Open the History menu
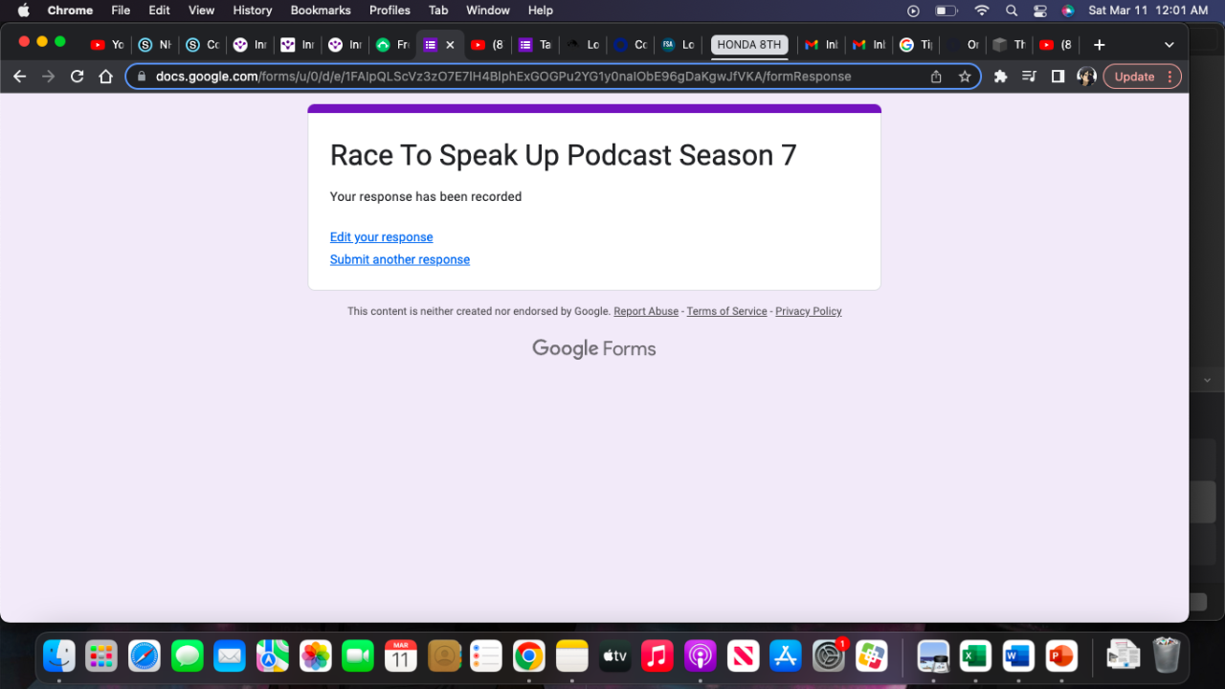The width and height of the screenshot is (1225, 689). pos(253,11)
